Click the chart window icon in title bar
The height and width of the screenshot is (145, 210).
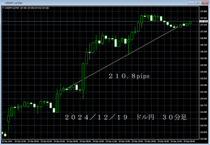3,3
